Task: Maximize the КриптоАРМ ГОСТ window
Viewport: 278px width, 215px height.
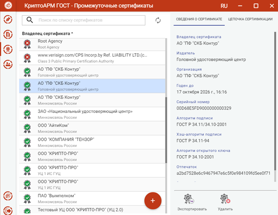Action: (256, 6)
